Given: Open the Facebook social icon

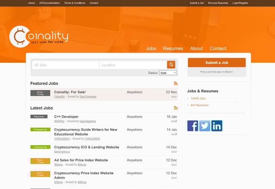Looking at the screenshot, I should click(193, 126).
